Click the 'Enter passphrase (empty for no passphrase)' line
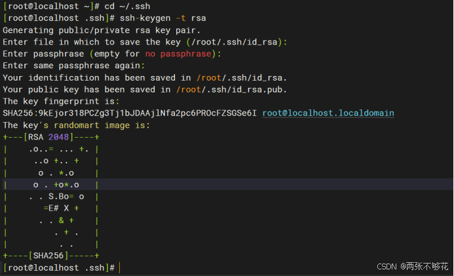 point(112,54)
